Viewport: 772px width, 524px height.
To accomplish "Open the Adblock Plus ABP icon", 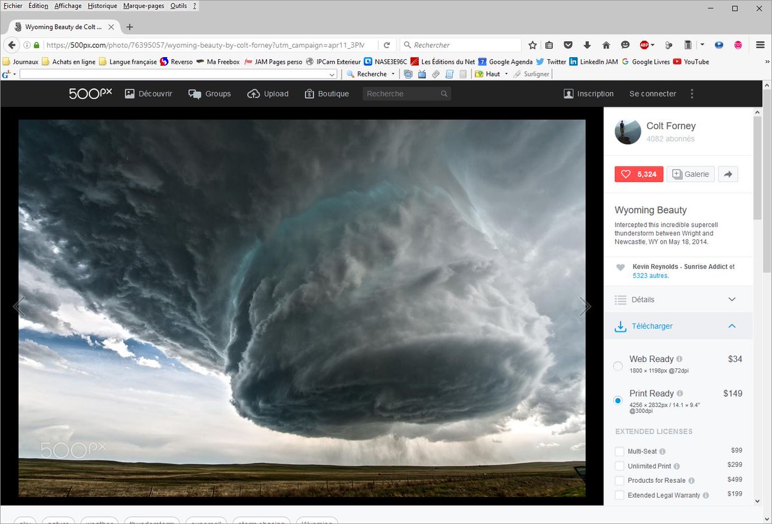I will click(644, 45).
